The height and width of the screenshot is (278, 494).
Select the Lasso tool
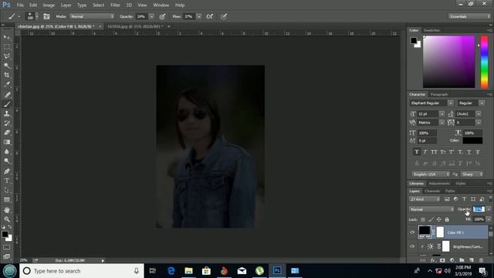click(7, 56)
